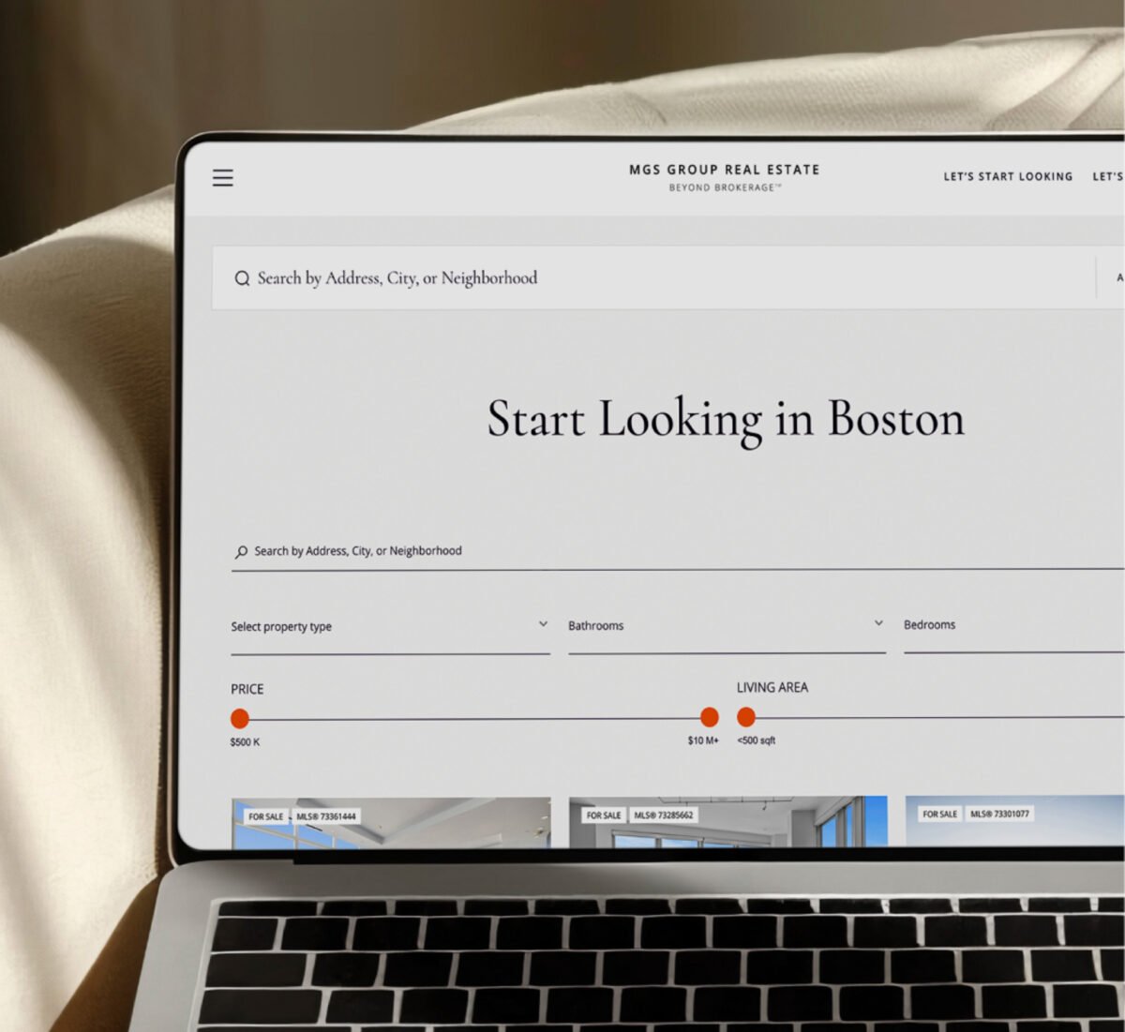Click the MGS Group Real Estate logo

click(x=724, y=177)
